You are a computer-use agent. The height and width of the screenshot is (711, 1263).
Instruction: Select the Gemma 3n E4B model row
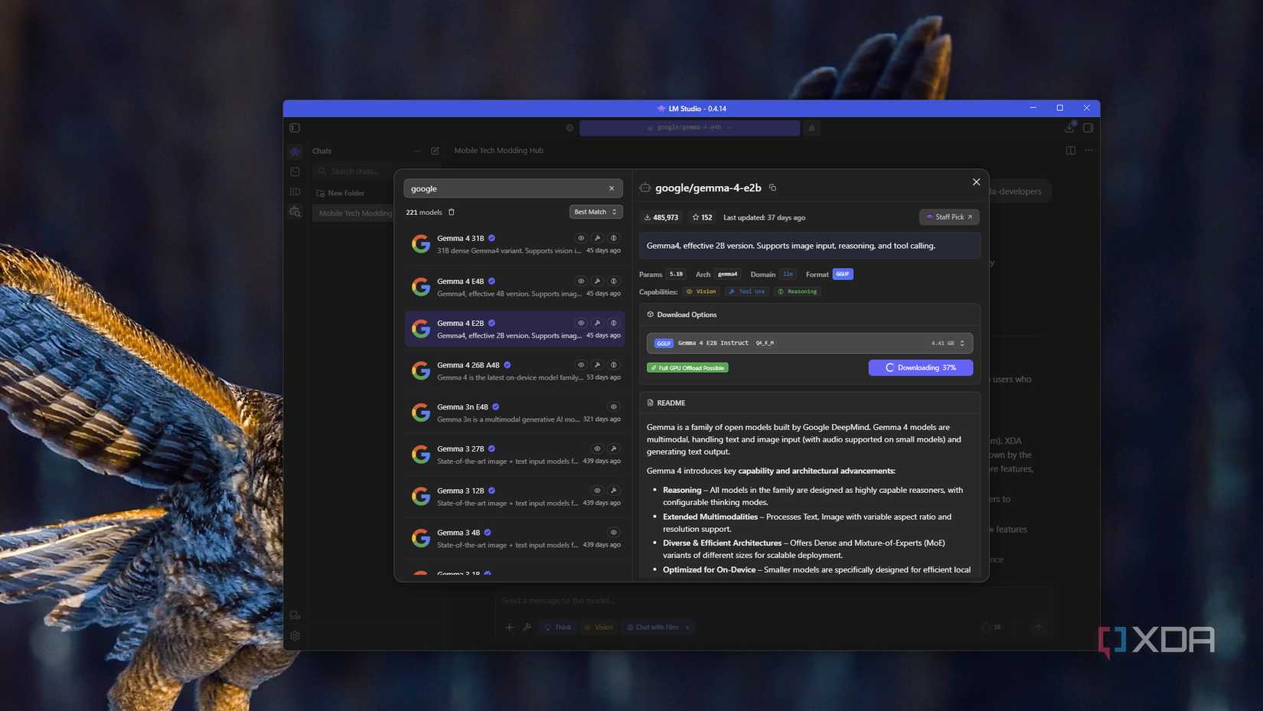coord(514,413)
